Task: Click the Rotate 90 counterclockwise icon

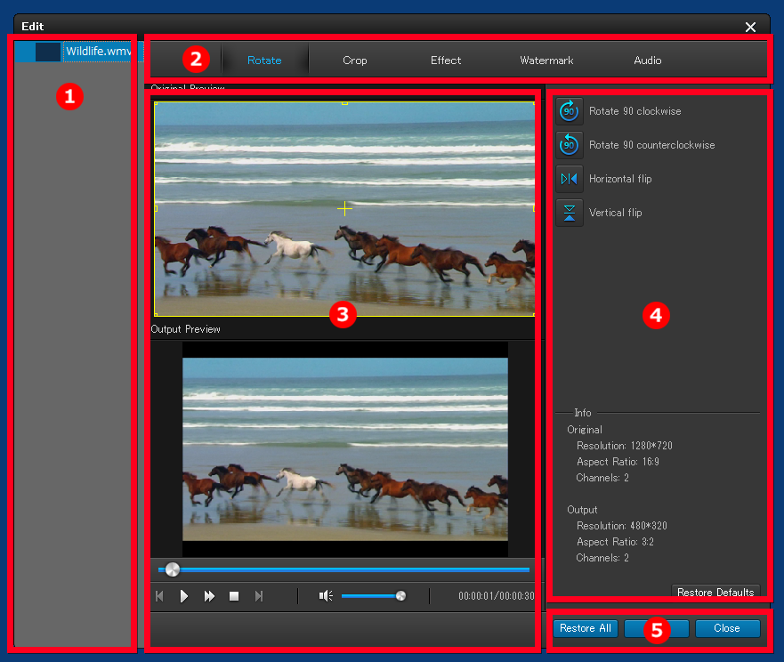Action: [570, 145]
